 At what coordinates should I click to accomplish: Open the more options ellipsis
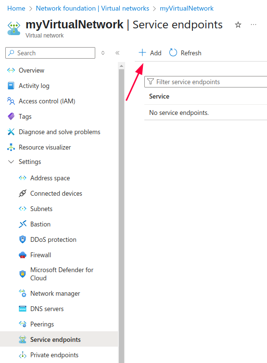click(254, 25)
